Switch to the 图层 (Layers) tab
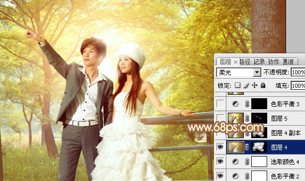Image resolution: width=305 pixels, height=181 pixels. pyautogui.click(x=225, y=62)
